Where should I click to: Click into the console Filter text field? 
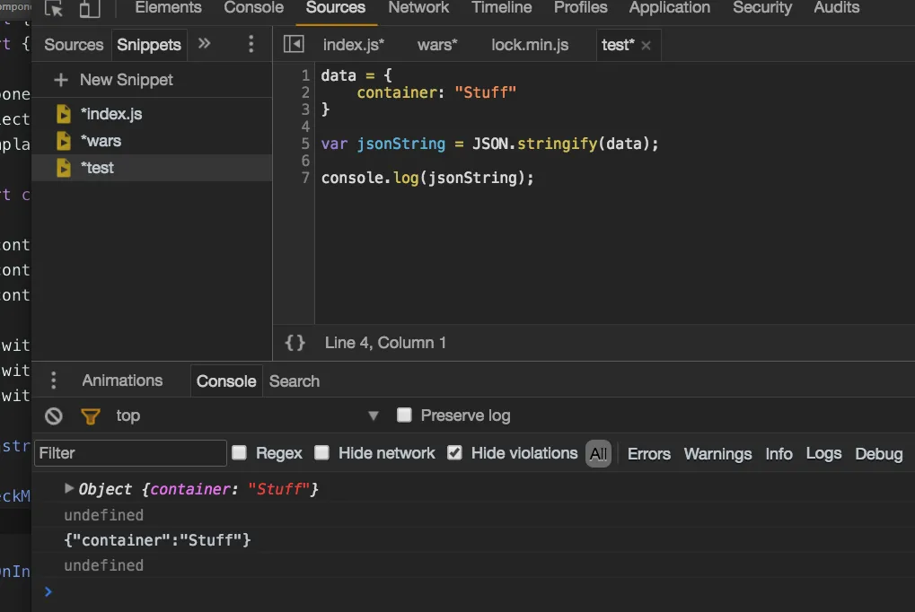tap(130, 453)
